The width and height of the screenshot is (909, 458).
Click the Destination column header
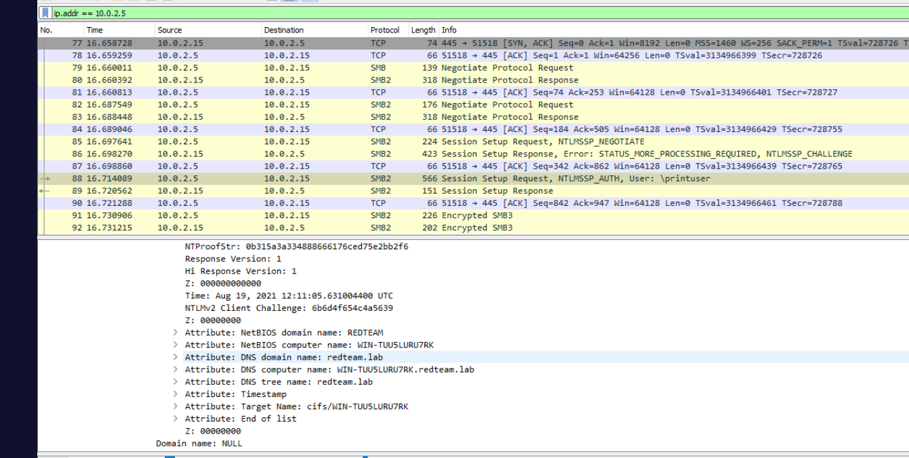283,30
